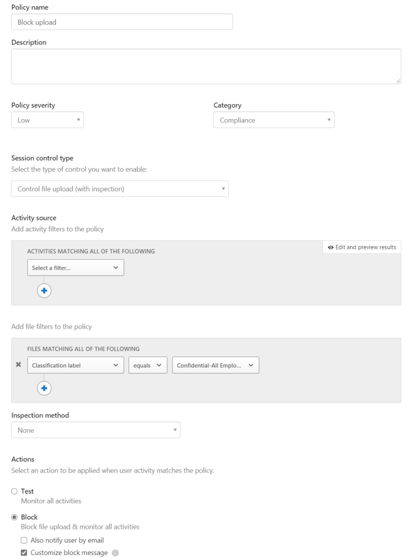Select the Block radio button
Viewport: 416px width, 560px height.
tap(15, 517)
